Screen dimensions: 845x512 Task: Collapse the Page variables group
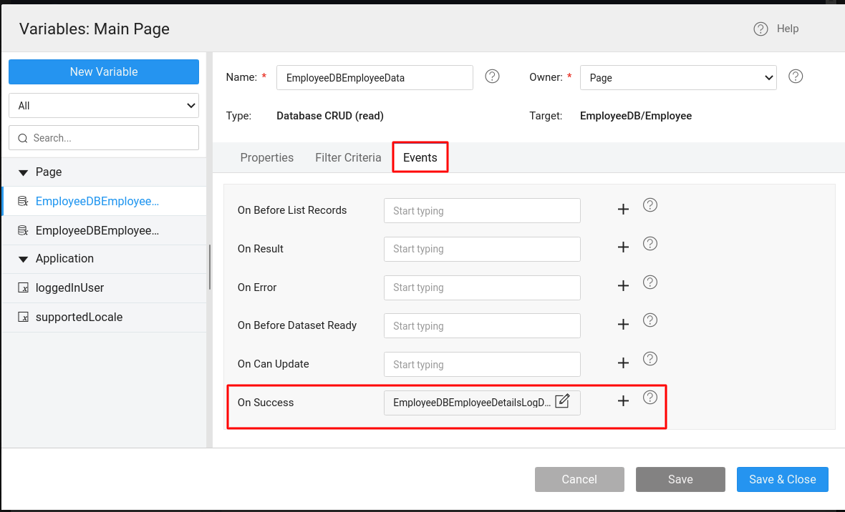click(x=23, y=172)
